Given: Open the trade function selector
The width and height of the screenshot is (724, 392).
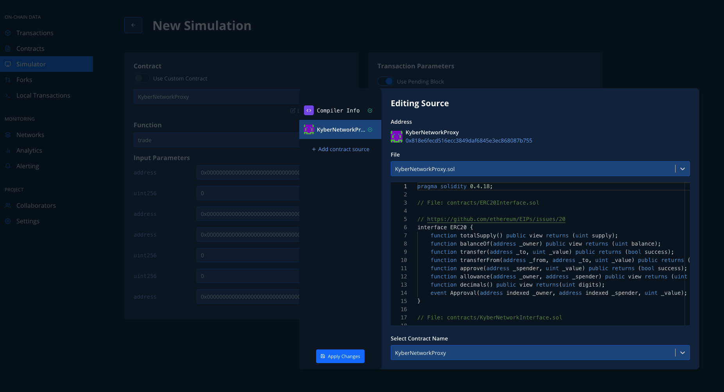Looking at the screenshot, I should click(216, 140).
